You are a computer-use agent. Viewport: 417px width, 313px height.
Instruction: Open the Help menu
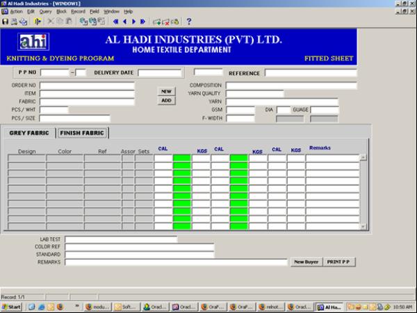(x=128, y=11)
